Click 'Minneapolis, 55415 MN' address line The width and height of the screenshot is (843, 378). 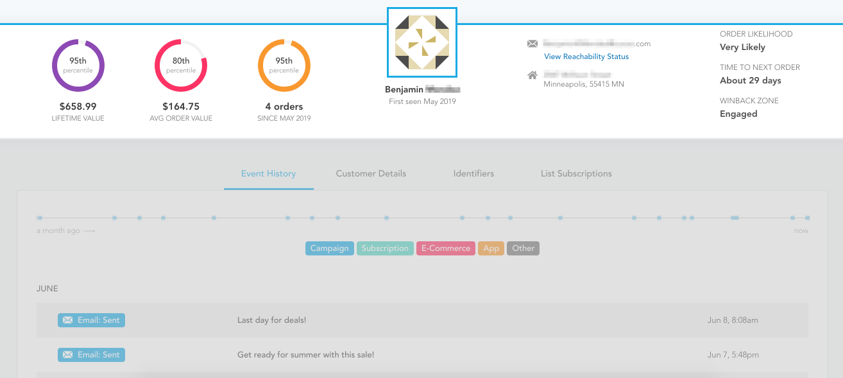(x=584, y=84)
